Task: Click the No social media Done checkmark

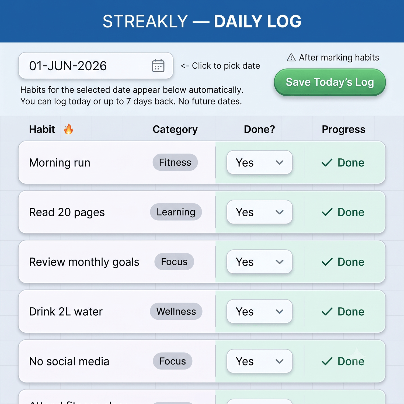Action: 327,361
